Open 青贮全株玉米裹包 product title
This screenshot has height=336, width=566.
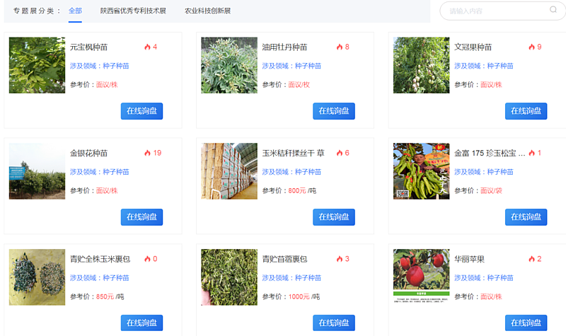point(100,259)
